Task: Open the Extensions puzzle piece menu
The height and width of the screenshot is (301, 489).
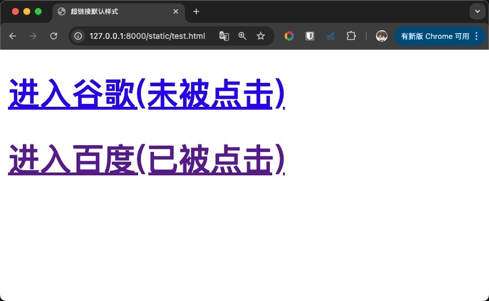Action: point(351,36)
